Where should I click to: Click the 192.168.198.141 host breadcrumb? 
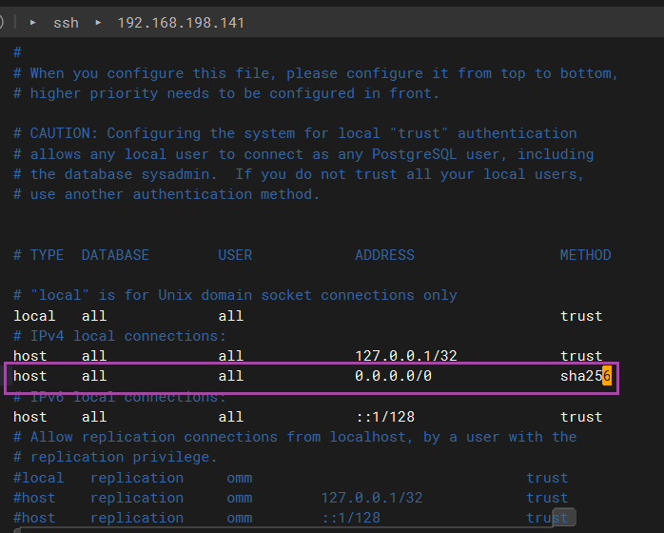181,23
